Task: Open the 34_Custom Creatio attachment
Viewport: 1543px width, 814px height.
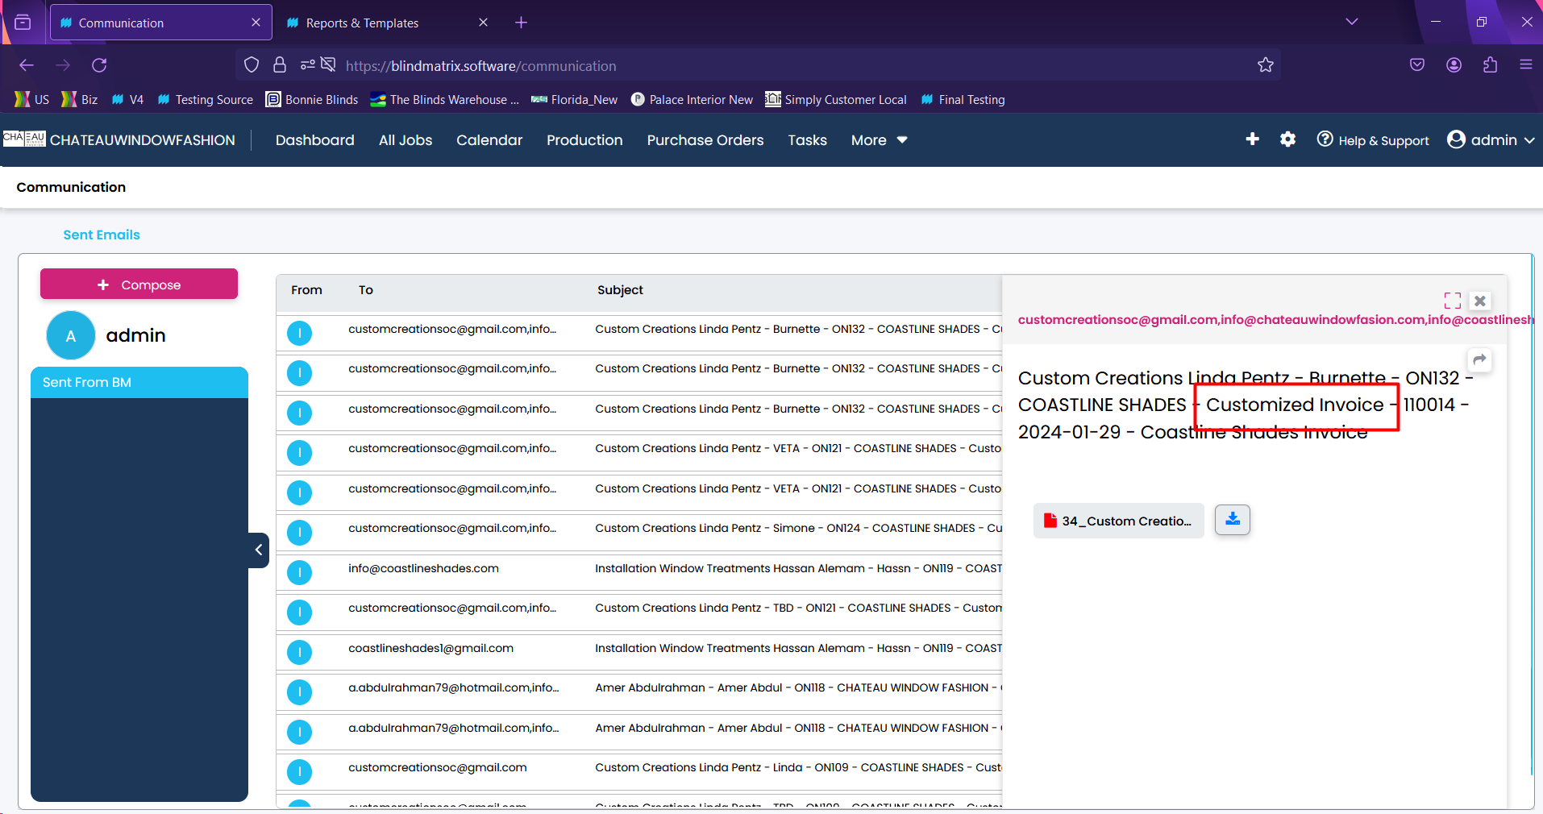Action: 1118,521
